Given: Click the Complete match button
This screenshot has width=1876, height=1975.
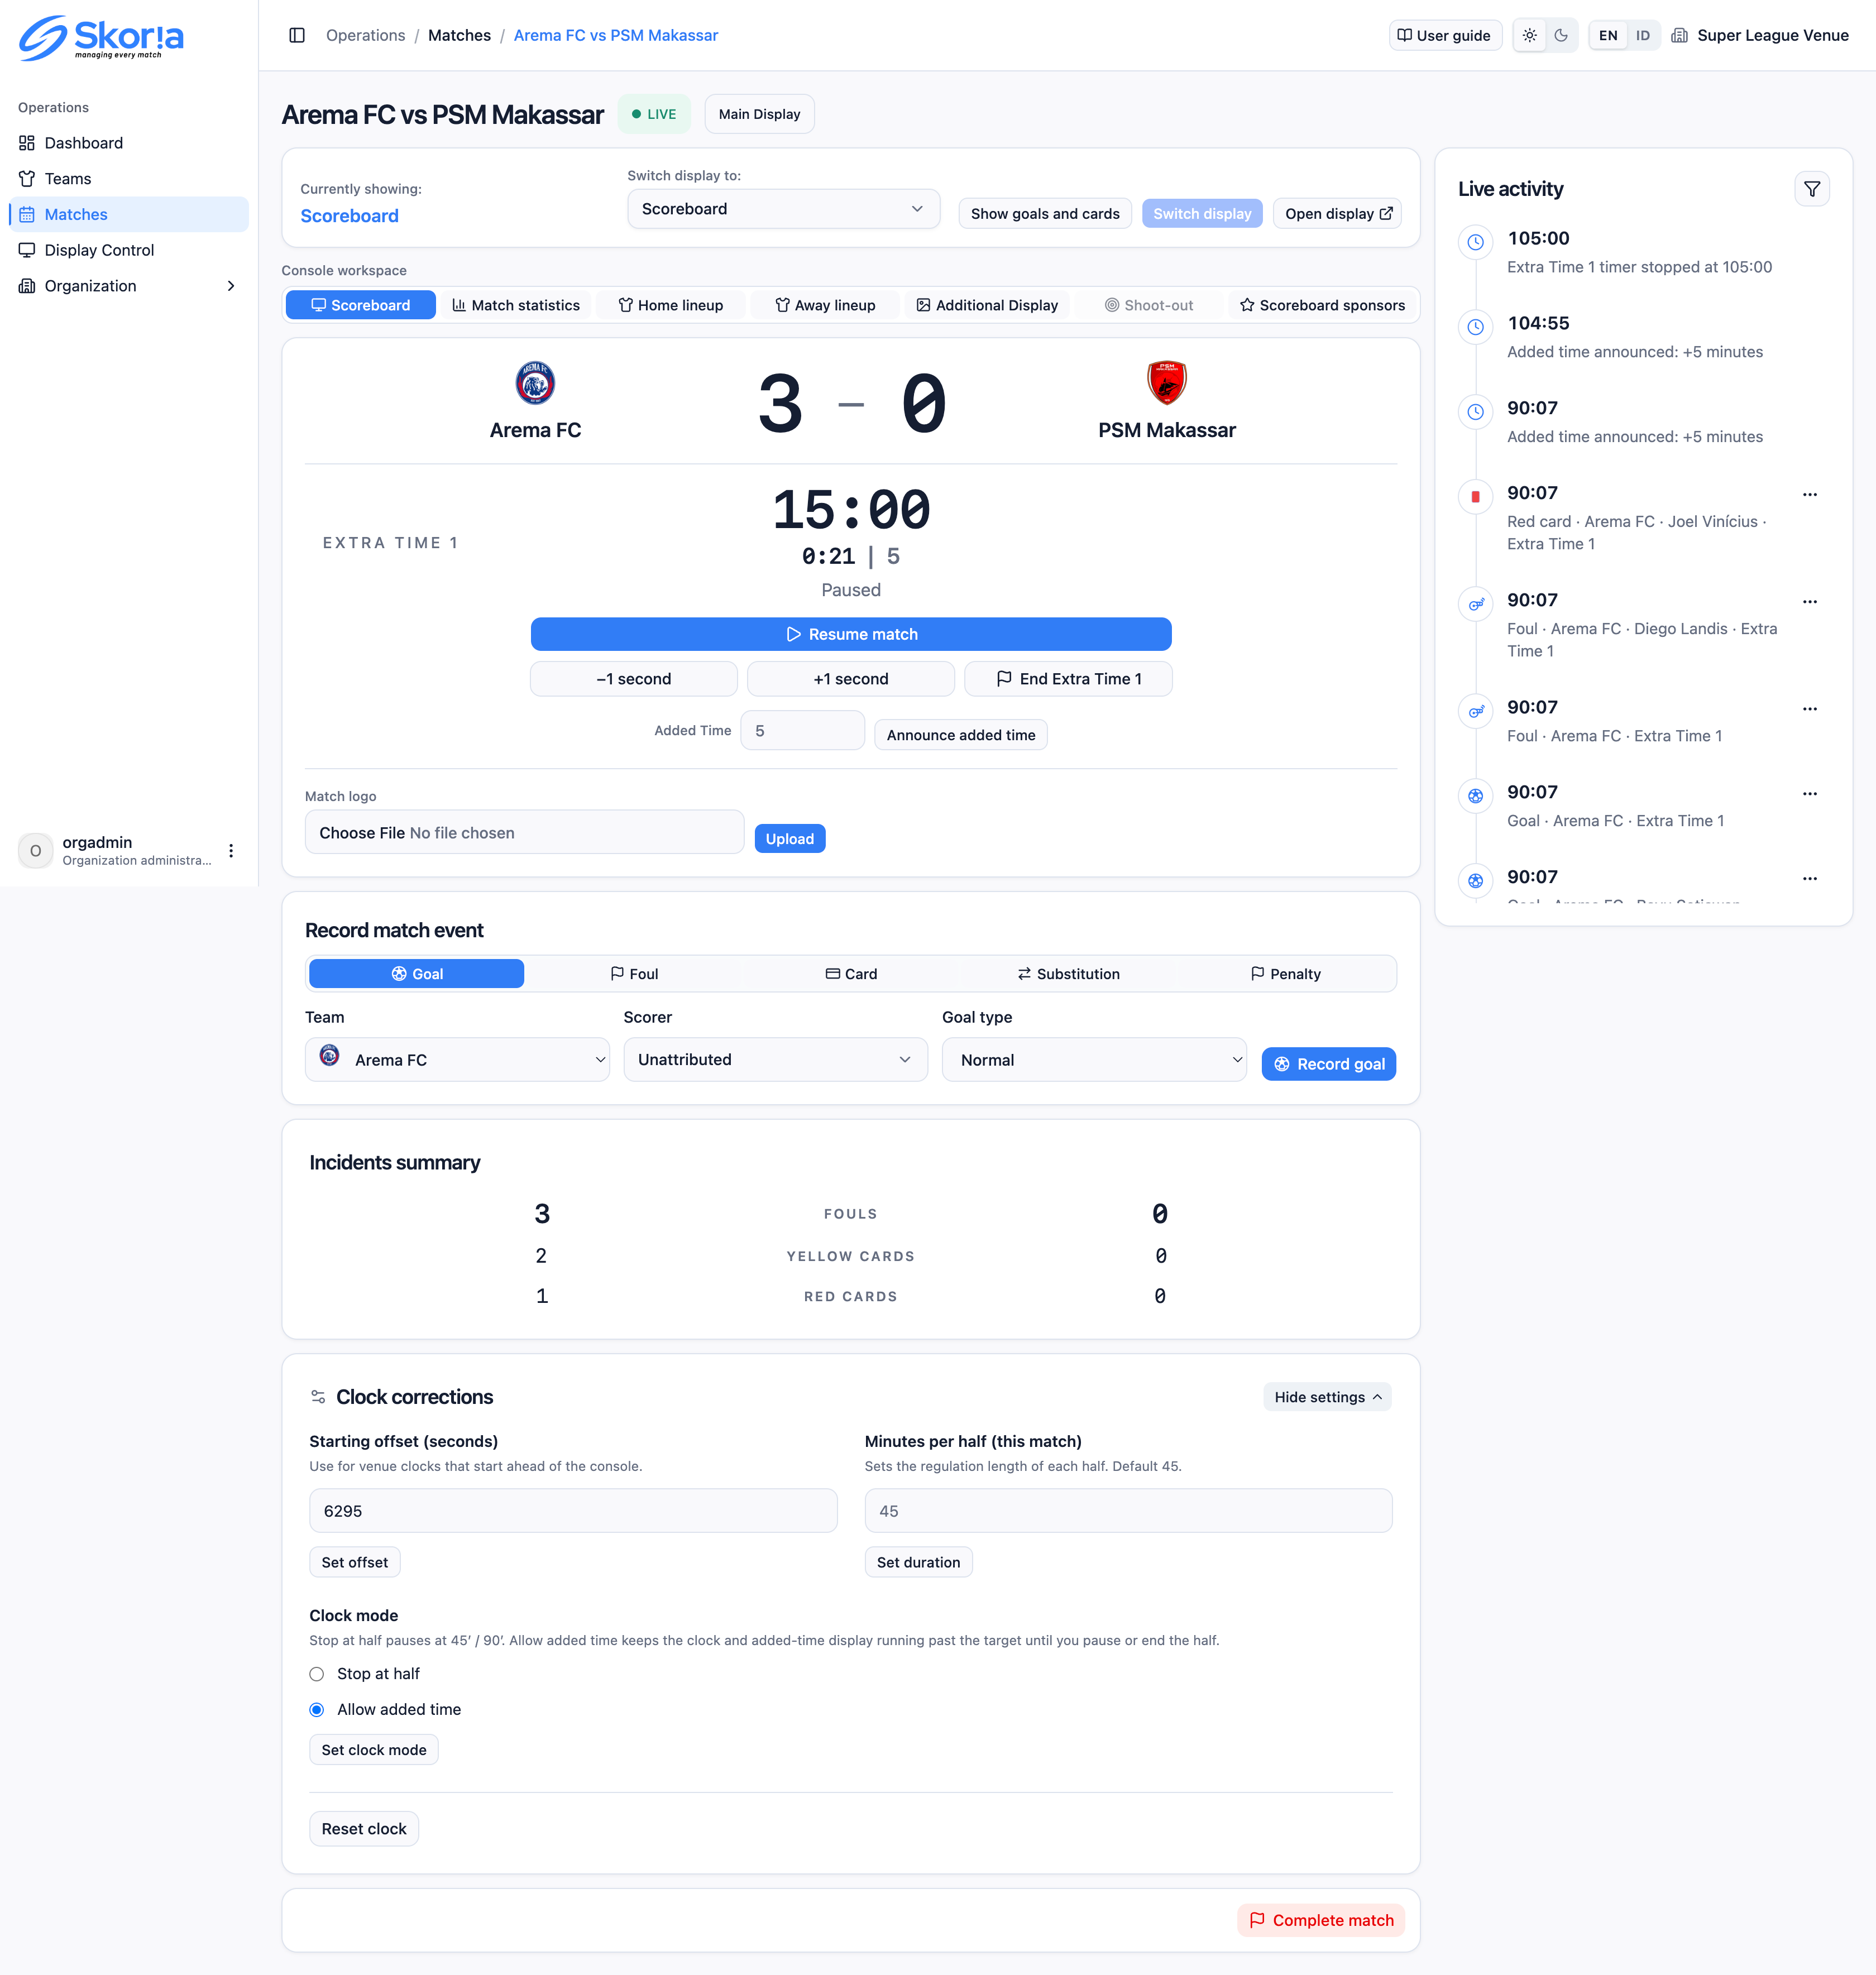Looking at the screenshot, I should pos(1320,1920).
